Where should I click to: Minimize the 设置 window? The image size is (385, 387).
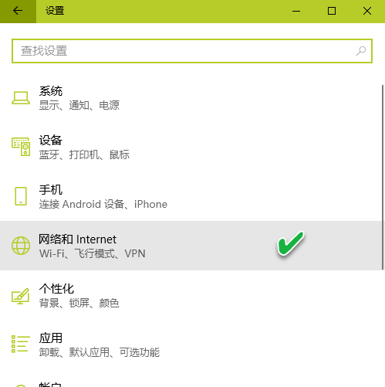pos(296,11)
